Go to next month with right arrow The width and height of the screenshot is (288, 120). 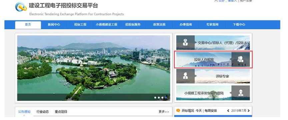click(249, 111)
